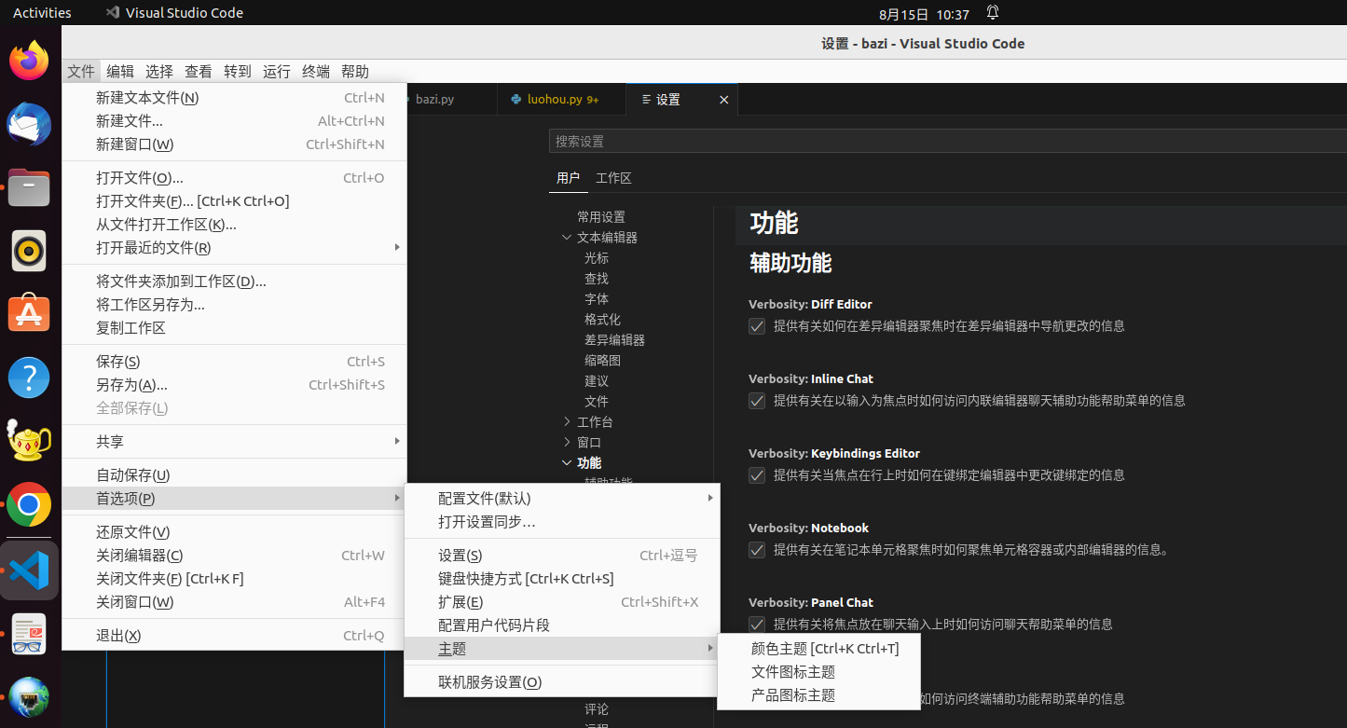The width and height of the screenshot is (1347, 728).
Task: Select 光标 in settings tree
Action: coord(597,258)
